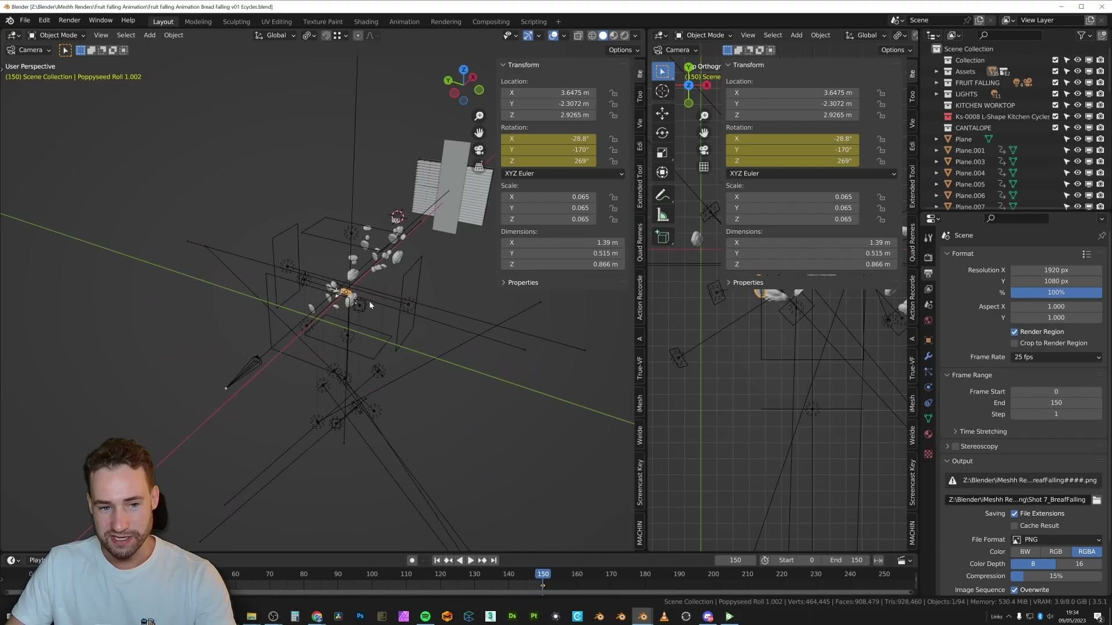Select the Cursor tool in right viewport toolbar

tap(662, 91)
